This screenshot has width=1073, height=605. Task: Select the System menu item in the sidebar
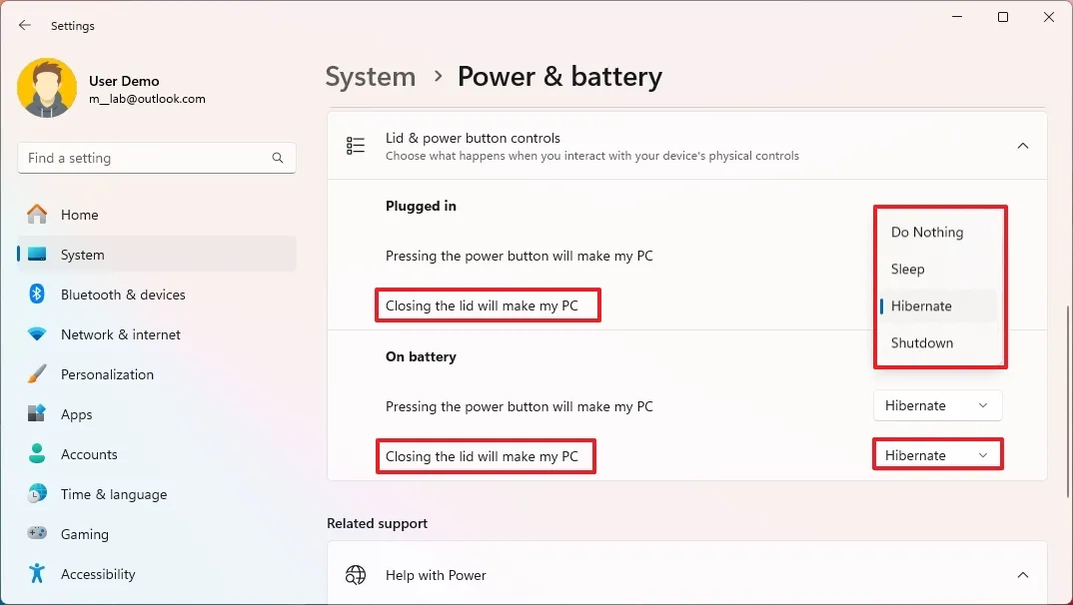point(83,255)
